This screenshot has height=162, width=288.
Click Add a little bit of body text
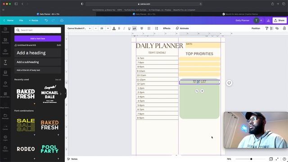(38, 70)
